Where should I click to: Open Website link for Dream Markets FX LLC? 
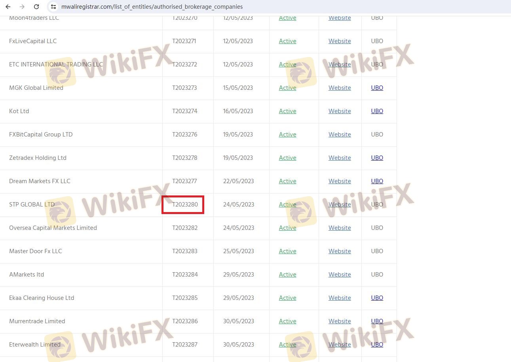tap(340, 181)
